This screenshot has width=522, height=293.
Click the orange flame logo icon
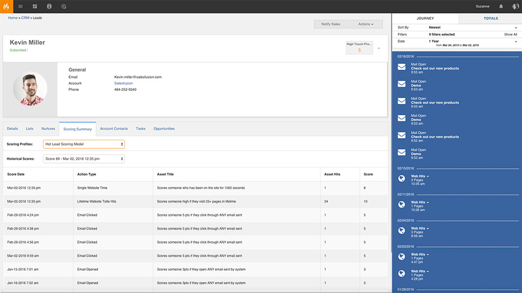pyautogui.click(x=7, y=6)
